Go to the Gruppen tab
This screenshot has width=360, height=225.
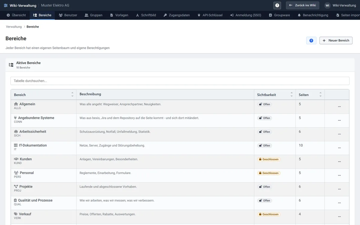[93, 15]
